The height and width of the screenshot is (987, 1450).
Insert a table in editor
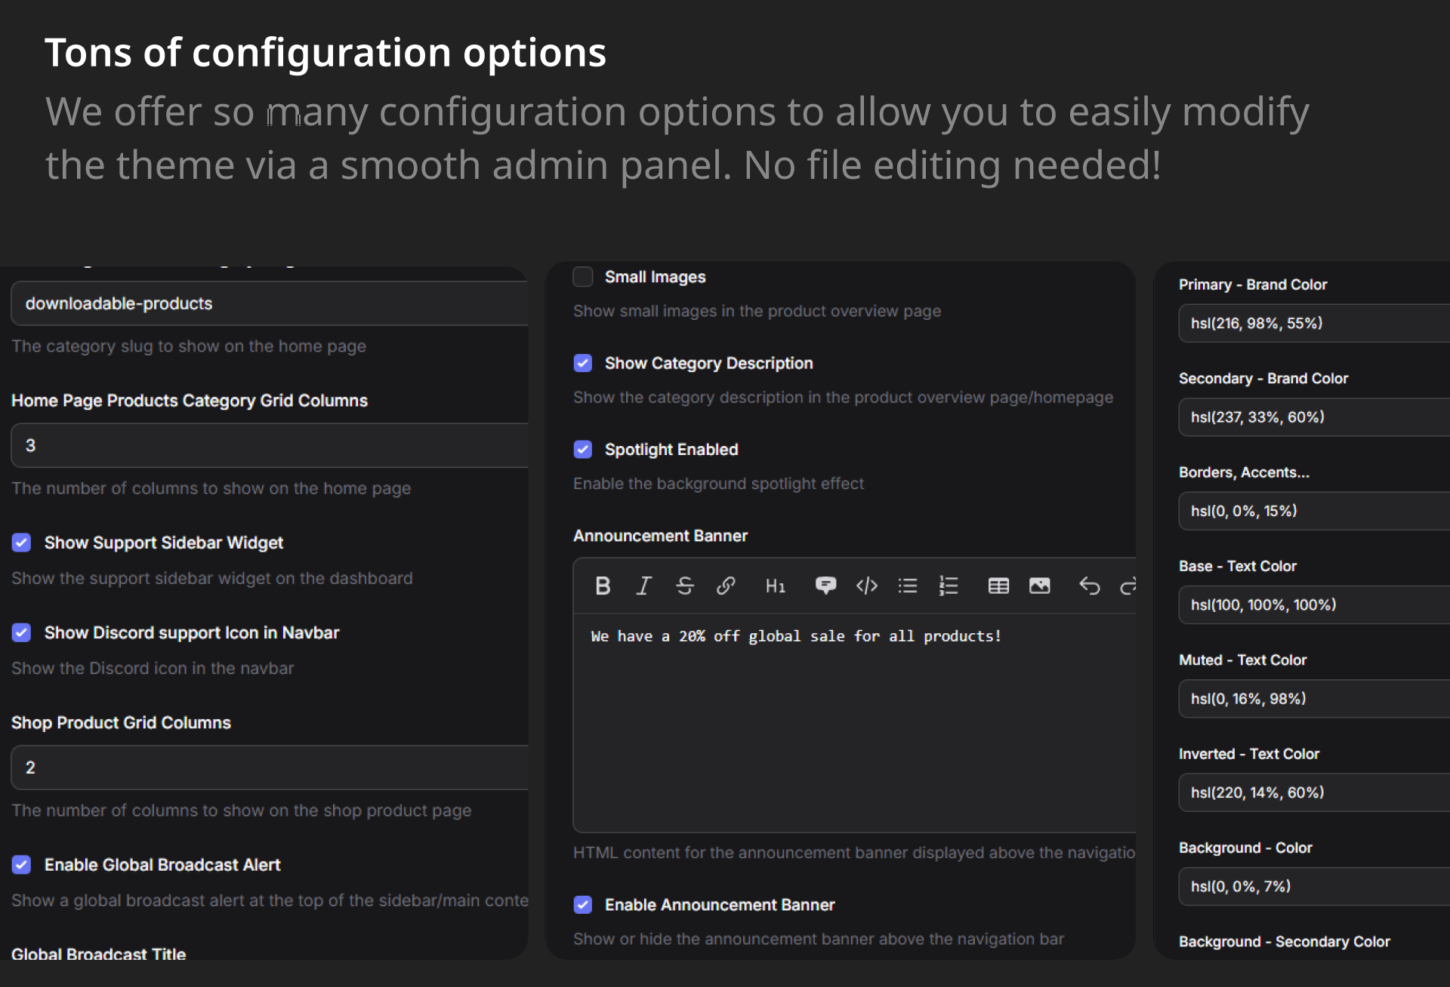tap(998, 586)
